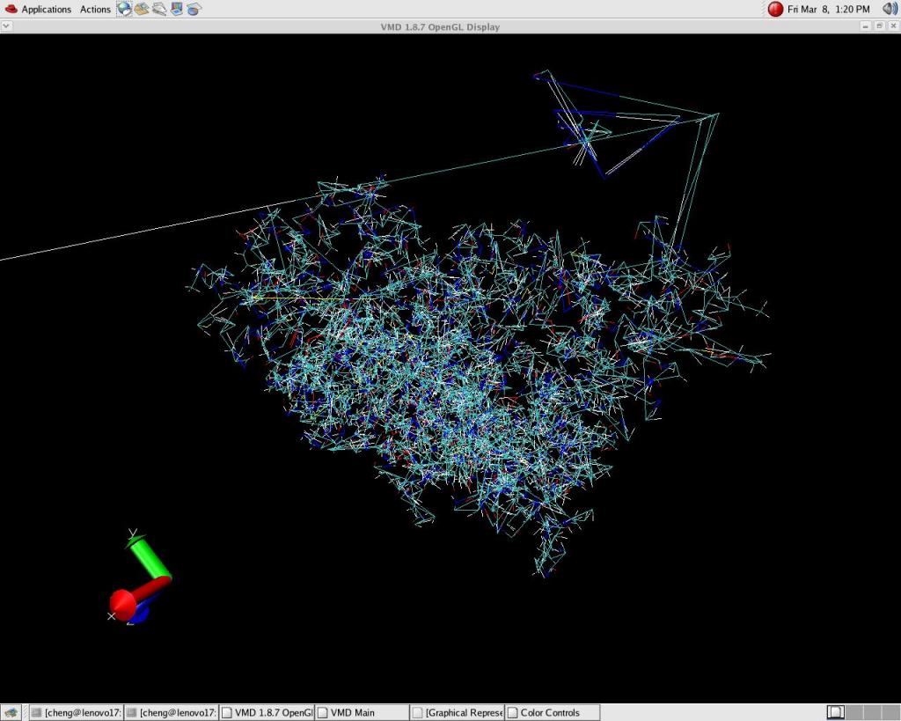Screen dimensions: 901x721
Task: Minimize the VMD OpenGL Display window
Action: [866, 26]
